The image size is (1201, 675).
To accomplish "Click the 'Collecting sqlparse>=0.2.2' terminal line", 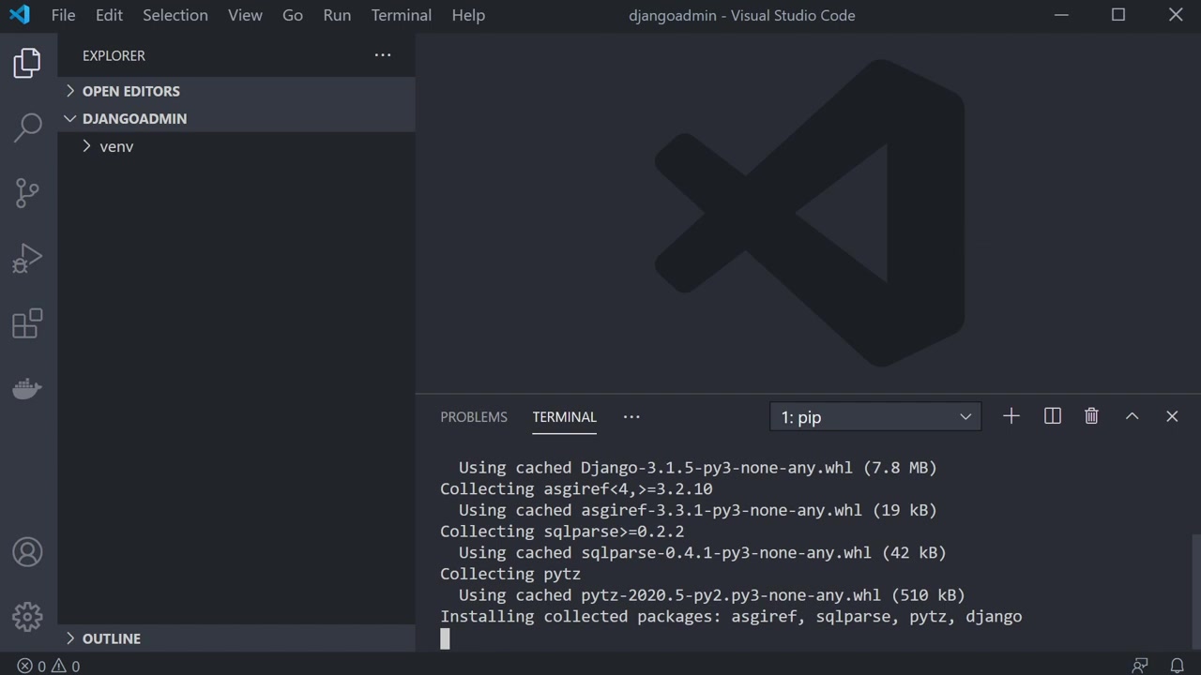I will tap(562, 532).
